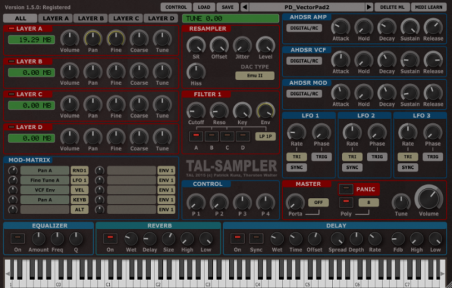This screenshot has height=288, width=452.
Task: Click the AHDSR AMP Attack knob
Action: 341,27
